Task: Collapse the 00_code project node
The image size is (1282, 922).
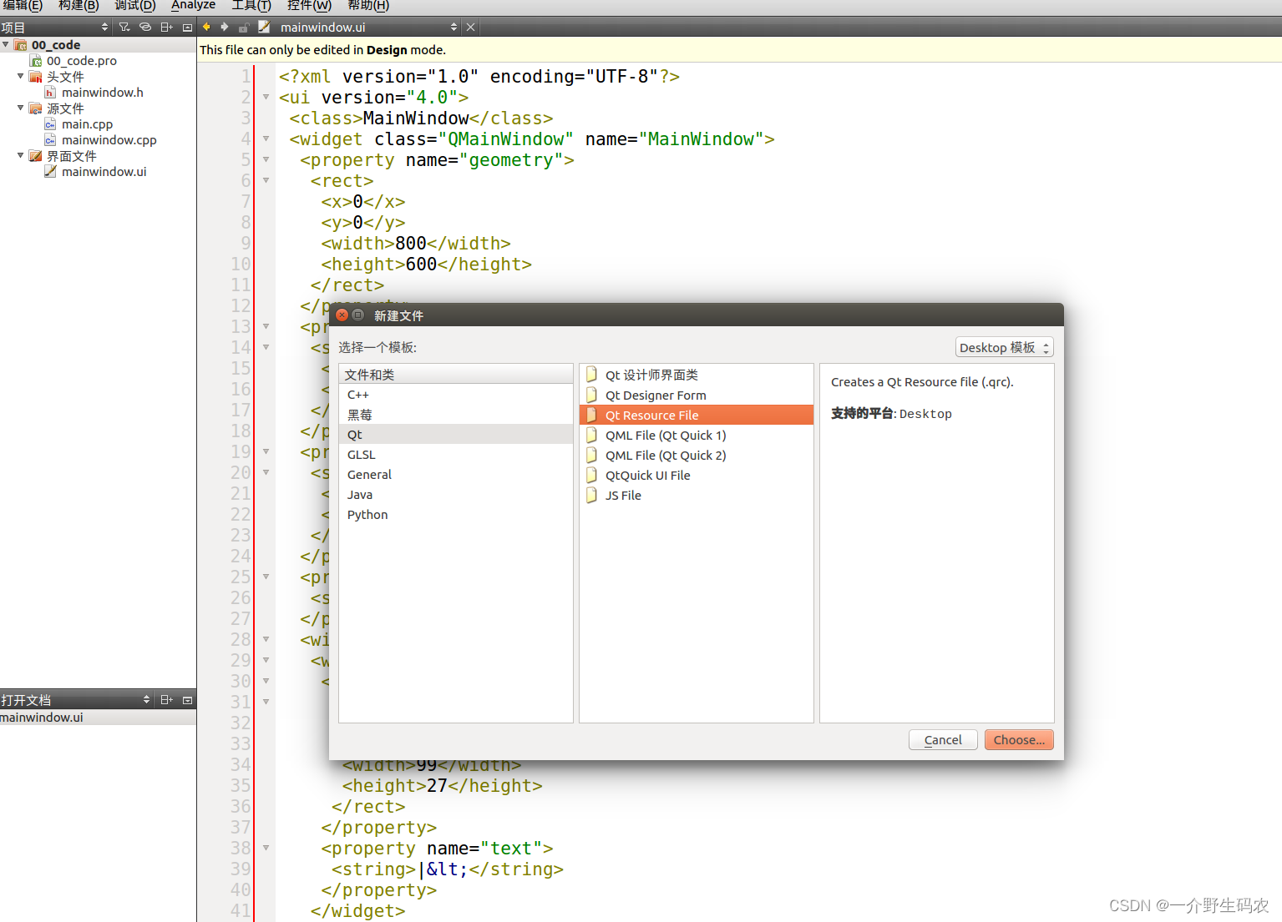Action: (x=6, y=44)
